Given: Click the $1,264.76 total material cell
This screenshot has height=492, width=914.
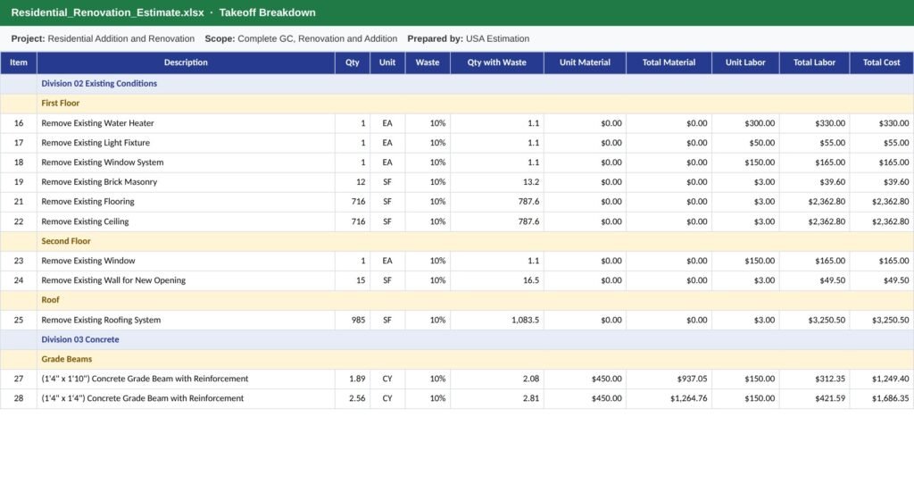Looking at the screenshot, I should pyautogui.click(x=669, y=399).
